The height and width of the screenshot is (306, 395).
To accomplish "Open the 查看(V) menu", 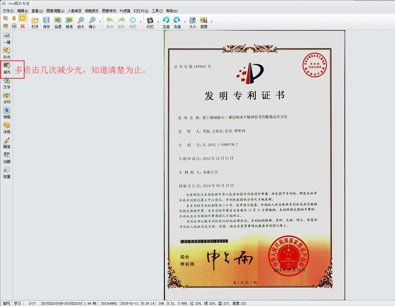I will [37, 11].
